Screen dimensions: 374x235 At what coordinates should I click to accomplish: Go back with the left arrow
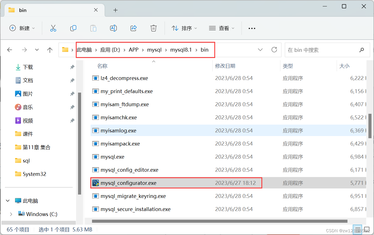click(x=10, y=50)
